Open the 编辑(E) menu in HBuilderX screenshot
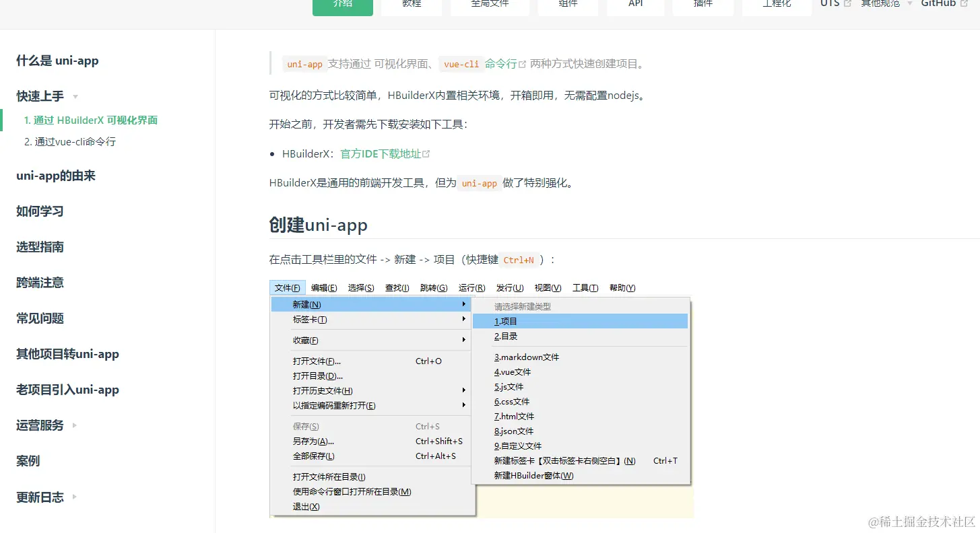This screenshot has height=533, width=980. point(324,288)
